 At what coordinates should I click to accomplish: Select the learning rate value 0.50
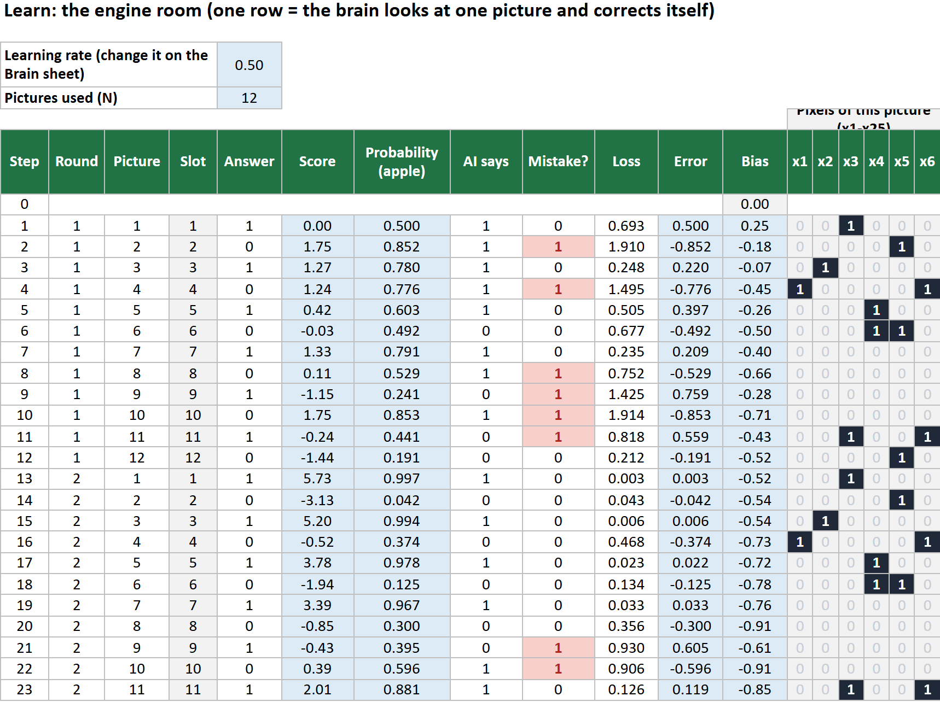[249, 65]
